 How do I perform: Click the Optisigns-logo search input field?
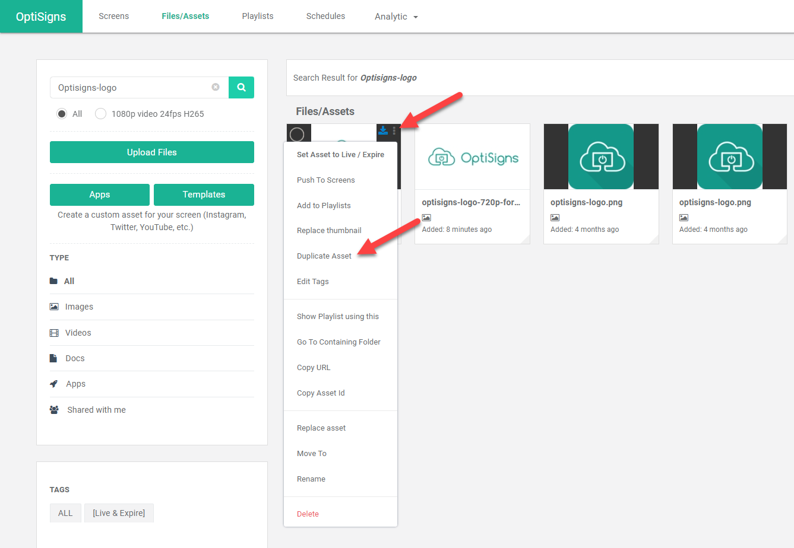pyautogui.click(x=131, y=88)
